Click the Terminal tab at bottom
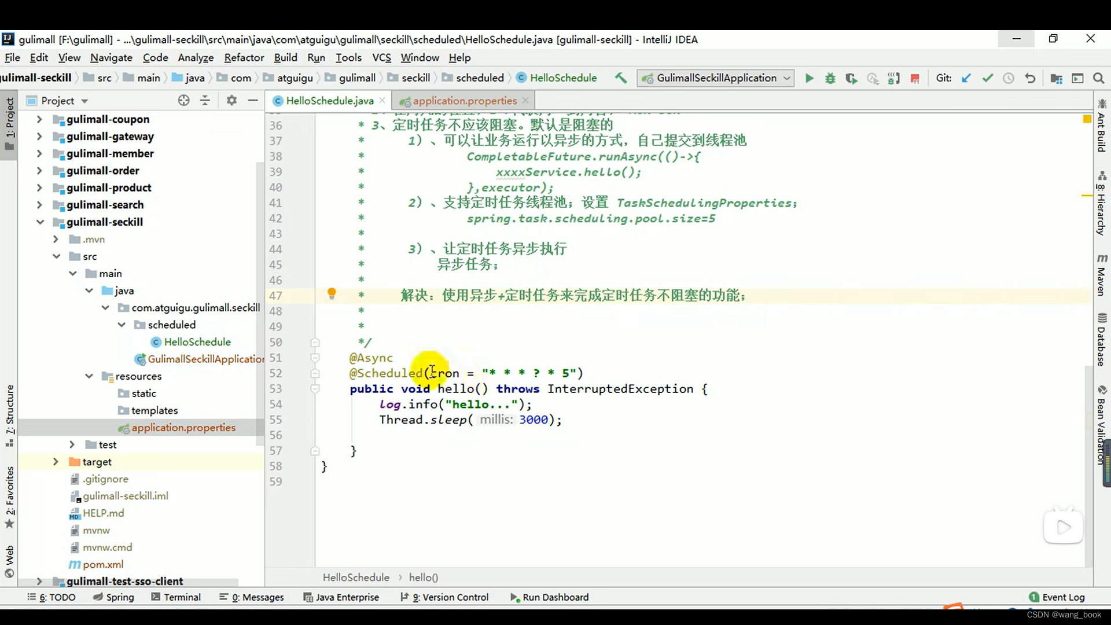 pyautogui.click(x=182, y=598)
